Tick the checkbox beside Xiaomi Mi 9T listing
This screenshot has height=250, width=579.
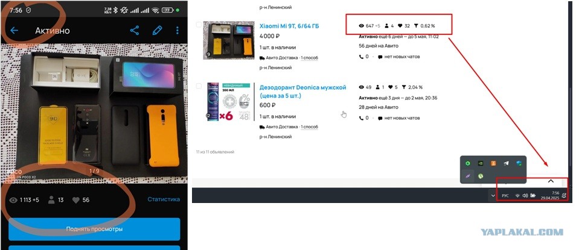pos(199,24)
